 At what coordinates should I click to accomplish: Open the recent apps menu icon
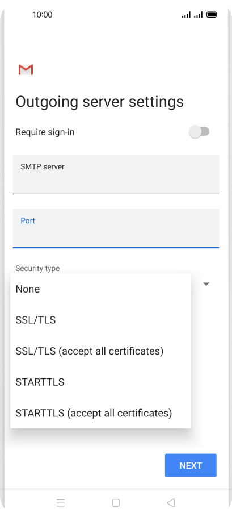tap(61, 502)
